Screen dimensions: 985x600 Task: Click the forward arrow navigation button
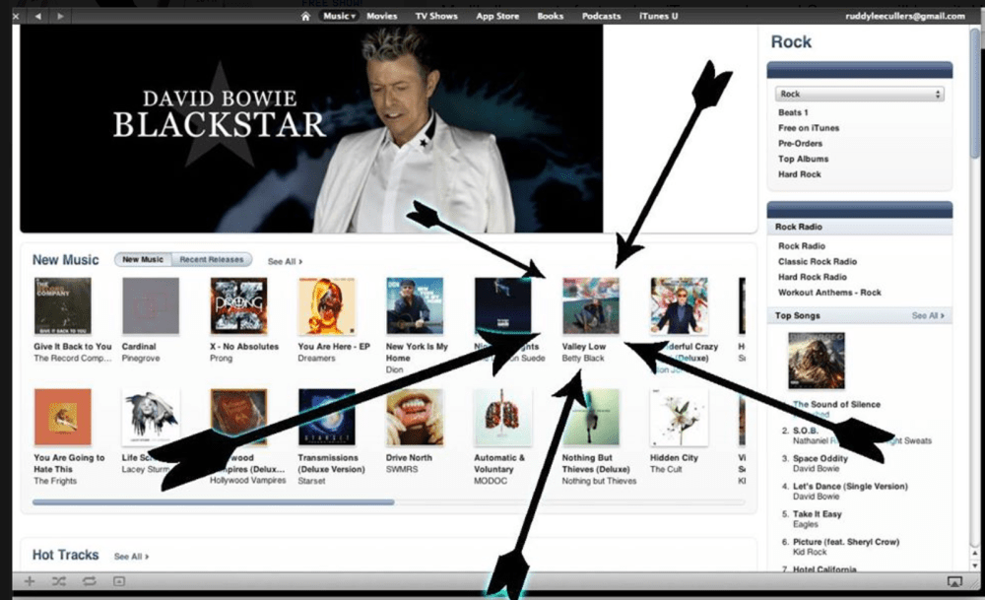(x=60, y=17)
